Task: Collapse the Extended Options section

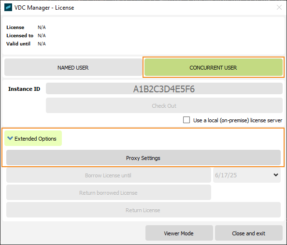Action: pyautogui.click(x=33, y=138)
